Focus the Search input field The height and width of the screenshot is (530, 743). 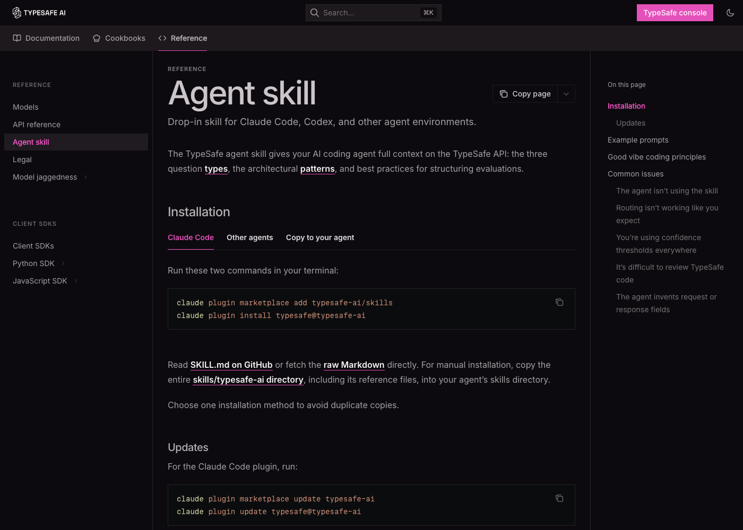[374, 13]
